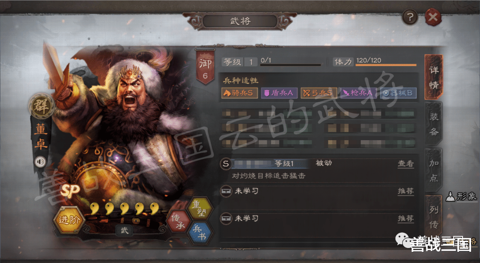Click the 形象 appearance icon
Image resolution: width=480 pixels, height=263 pixels.
click(x=461, y=196)
